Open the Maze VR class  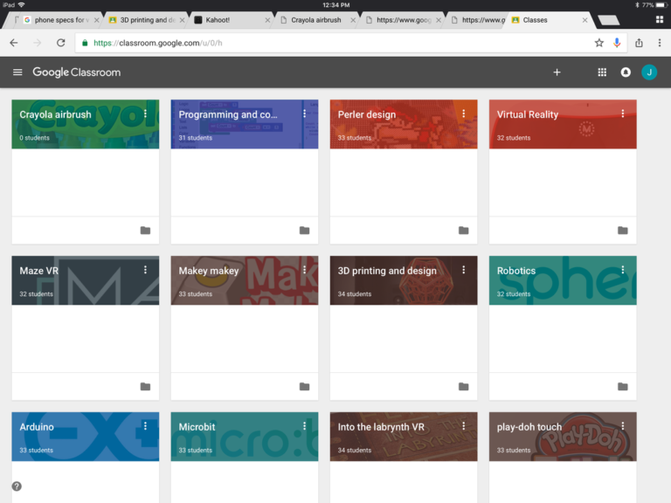(x=39, y=271)
